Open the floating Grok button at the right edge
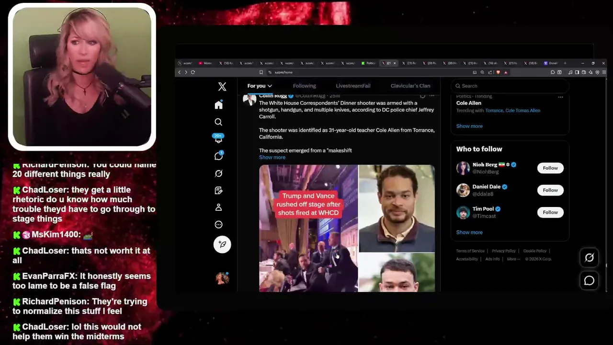 point(589,257)
